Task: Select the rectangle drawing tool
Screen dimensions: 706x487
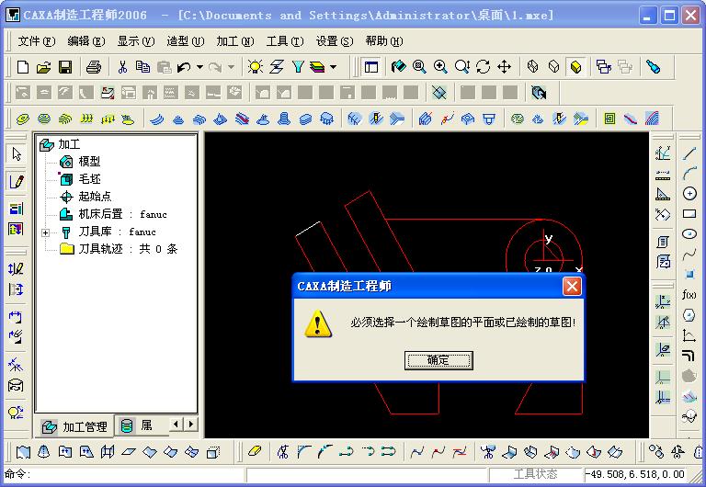Action: click(689, 214)
